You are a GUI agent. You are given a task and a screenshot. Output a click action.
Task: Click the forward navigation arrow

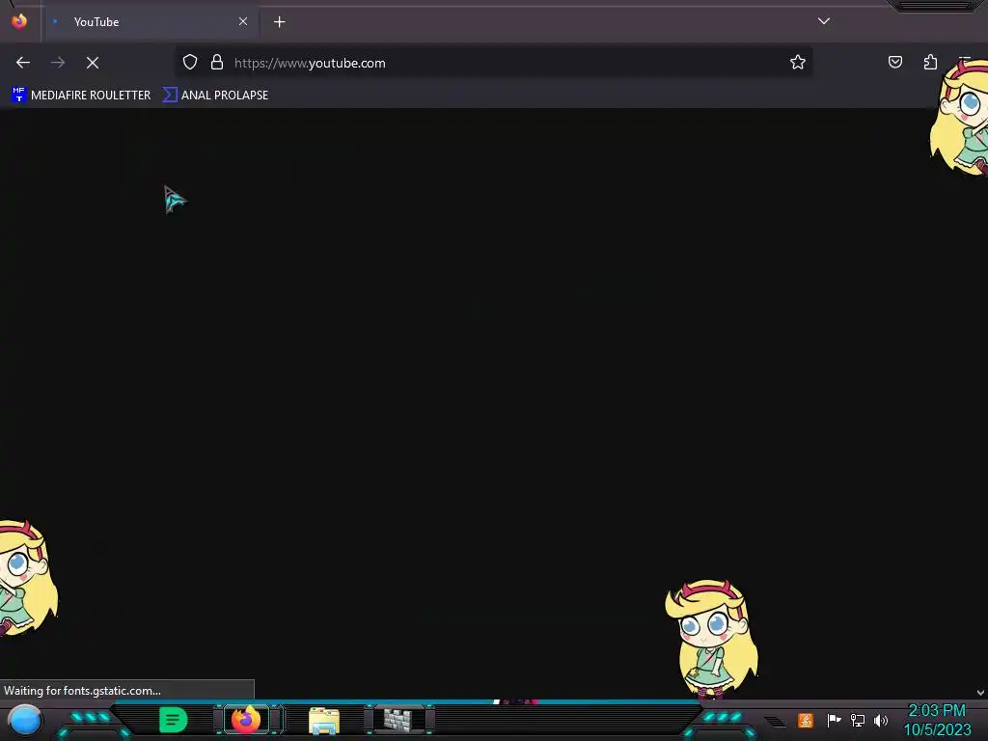(58, 63)
